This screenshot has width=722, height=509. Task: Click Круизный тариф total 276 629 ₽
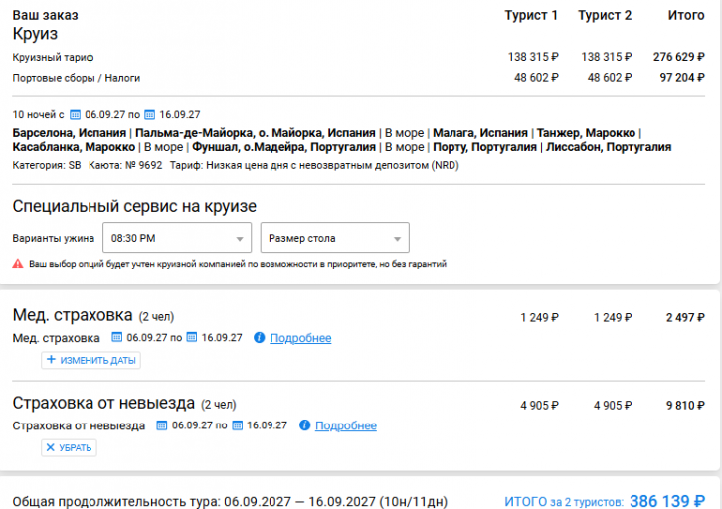pyautogui.click(x=678, y=57)
